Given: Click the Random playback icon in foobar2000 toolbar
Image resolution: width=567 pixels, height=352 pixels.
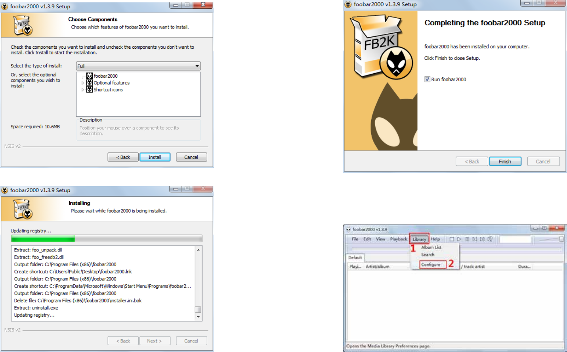Looking at the screenshot, I should (x=490, y=239).
